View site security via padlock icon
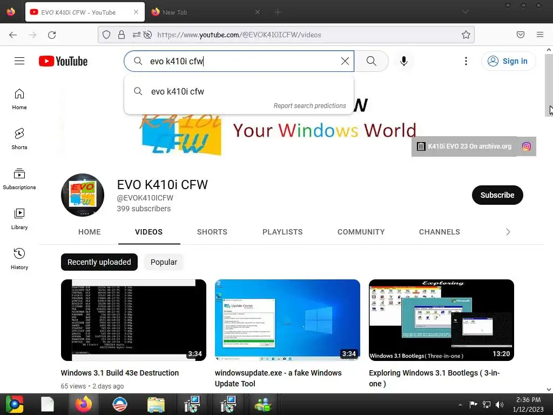553x415 pixels. pos(122,35)
